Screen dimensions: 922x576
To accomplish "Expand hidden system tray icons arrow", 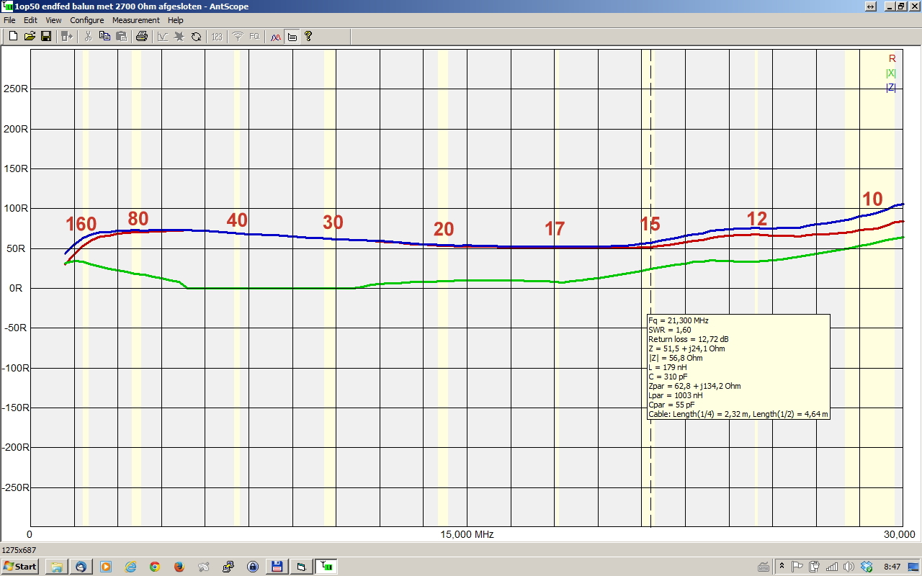I will [x=782, y=567].
